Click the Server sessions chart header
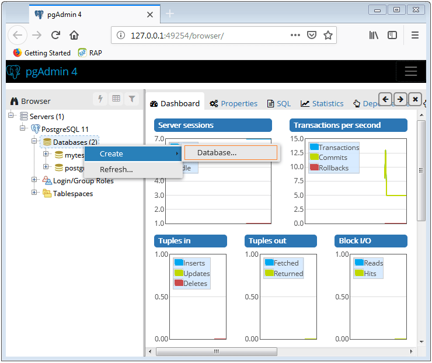The width and height of the screenshot is (432, 363). tap(213, 125)
